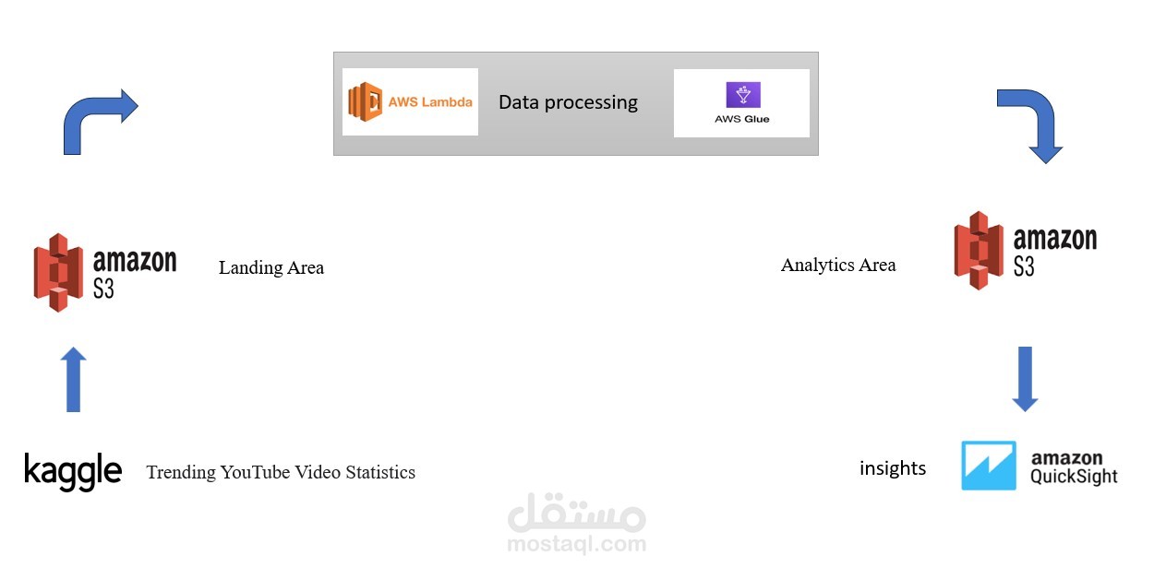Viewport: 1154px width, 567px height.
Task: Select the red S3 bucket icon beside Analytics Area
Action: [979, 251]
